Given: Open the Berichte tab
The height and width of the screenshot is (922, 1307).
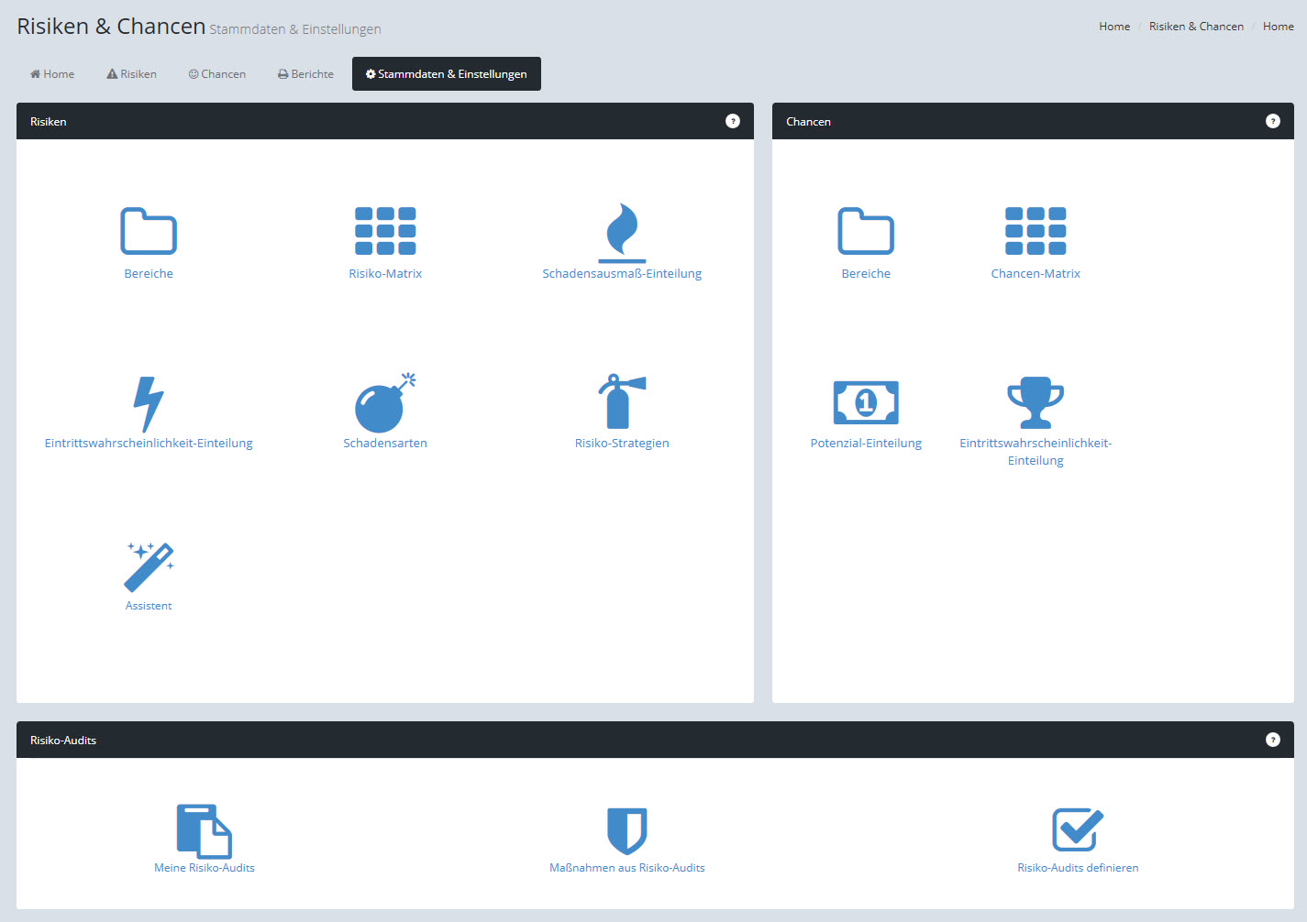Looking at the screenshot, I should click(x=305, y=74).
